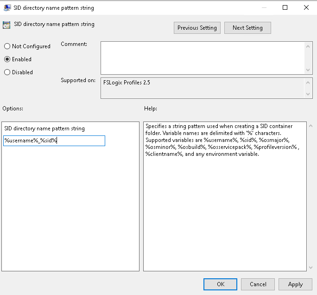This screenshot has width=317, height=295.
Task: Click the Supported on scroll down arrow
Action: click(x=308, y=94)
